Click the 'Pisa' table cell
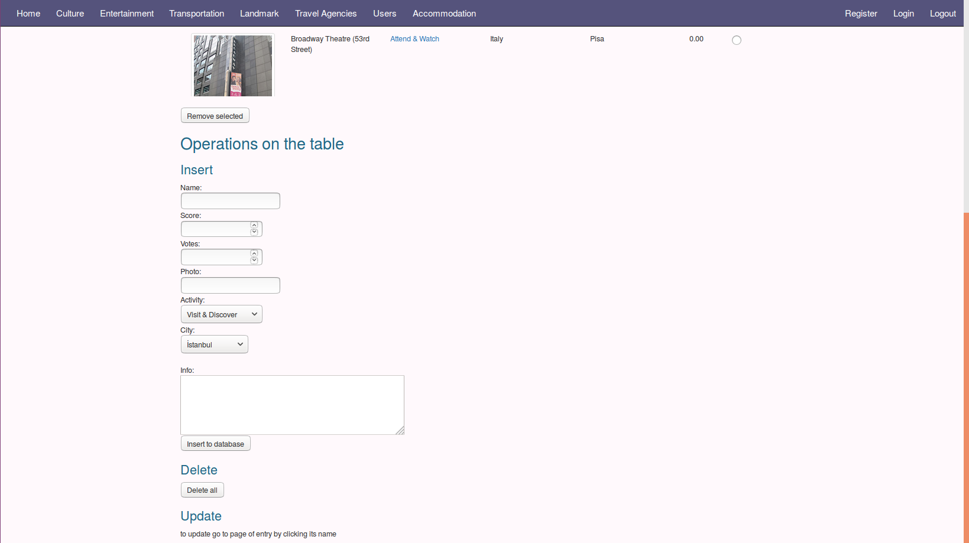Viewport: 969px width, 543px height. pos(597,39)
